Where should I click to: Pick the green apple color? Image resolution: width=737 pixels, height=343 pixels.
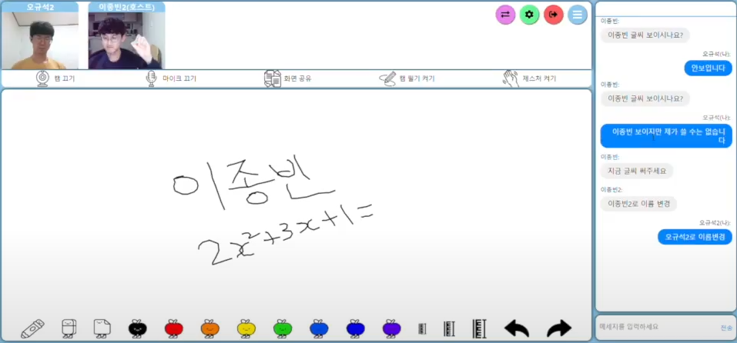(283, 328)
